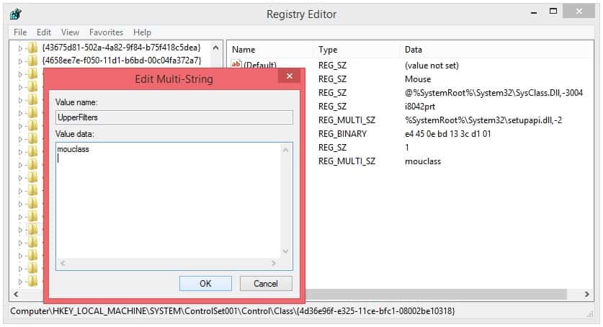Click folder icon for {4658ee7e-f050-11d1-b6bd-00c04fa372a7}
The height and width of the screenshot is (327, 603).
click(x=32, y=61)
